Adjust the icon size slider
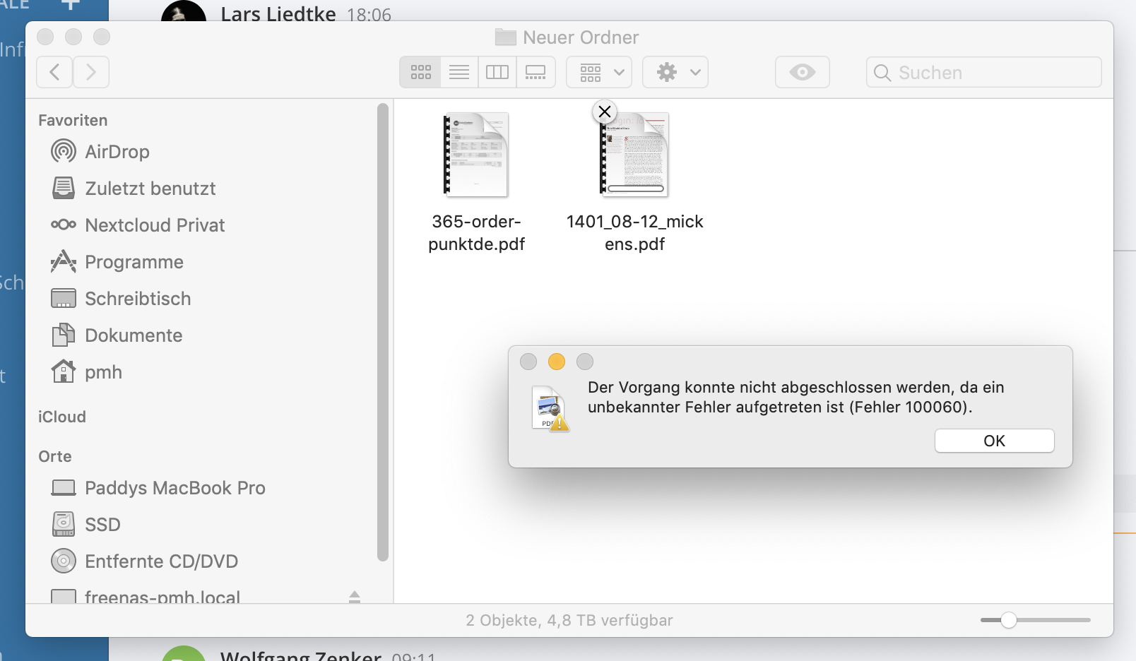Image resolution: width=1136 pixels, height=661 pixels. [1009, 620]
